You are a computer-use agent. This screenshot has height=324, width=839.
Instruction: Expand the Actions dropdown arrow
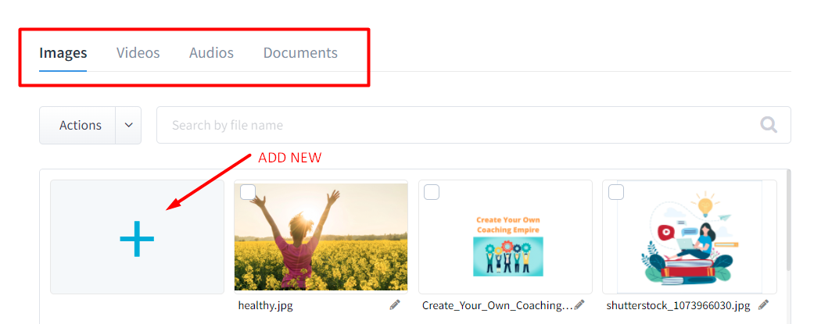point(128,125)
